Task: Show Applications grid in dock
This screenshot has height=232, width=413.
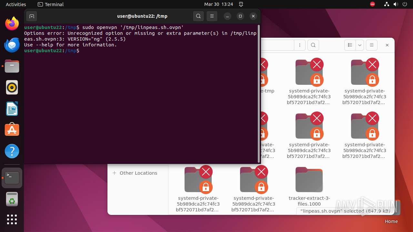Action: pos(12,219)
